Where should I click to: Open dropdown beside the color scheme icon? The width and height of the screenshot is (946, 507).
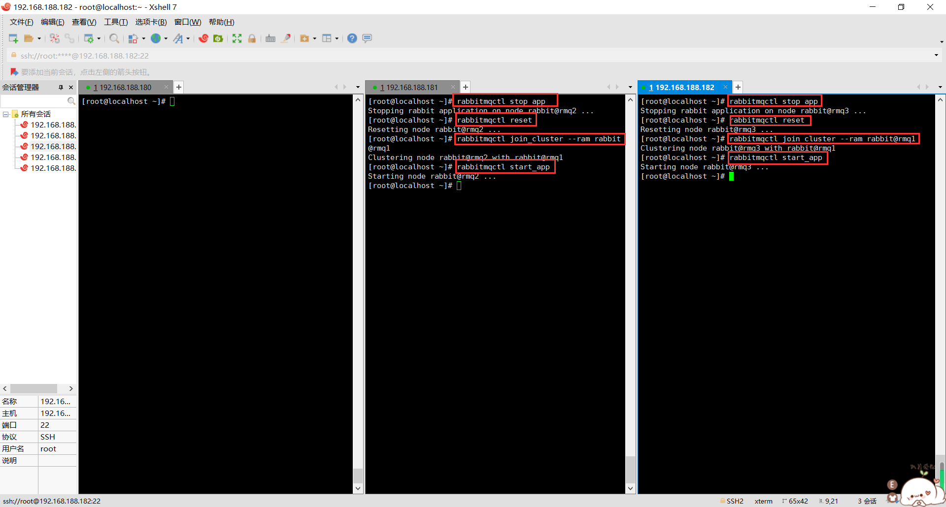tap(143, 39)
